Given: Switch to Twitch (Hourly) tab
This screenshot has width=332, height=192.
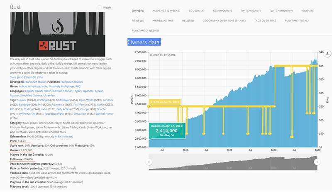Looking at the screenshot, I should click(x=281, y=10).
